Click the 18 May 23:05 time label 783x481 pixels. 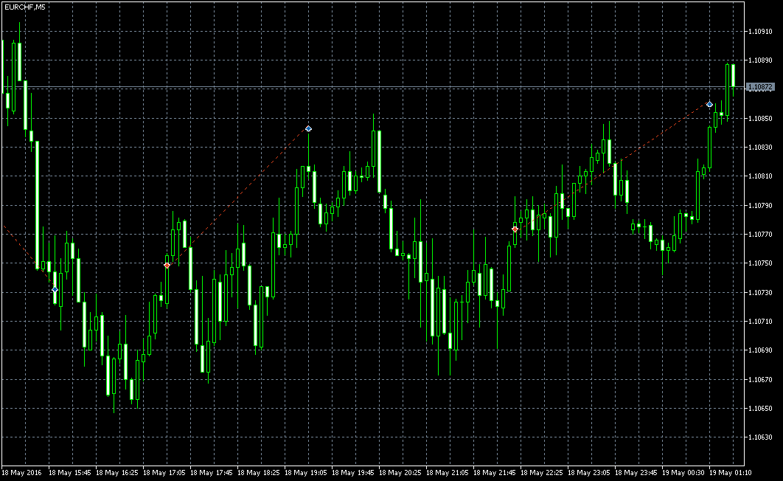[589, 472]
